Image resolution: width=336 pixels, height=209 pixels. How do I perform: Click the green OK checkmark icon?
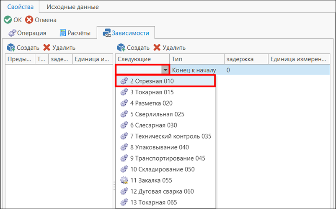click(8, 20)
